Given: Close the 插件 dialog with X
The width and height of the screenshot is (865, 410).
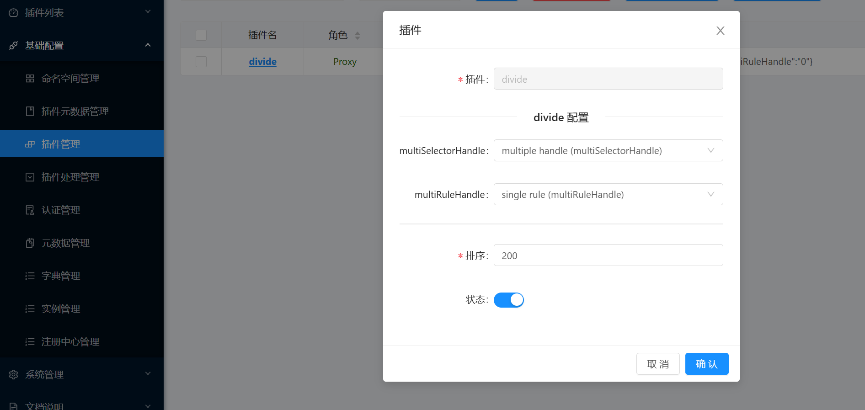Looking at the screenshot, I should coord(720,31).
